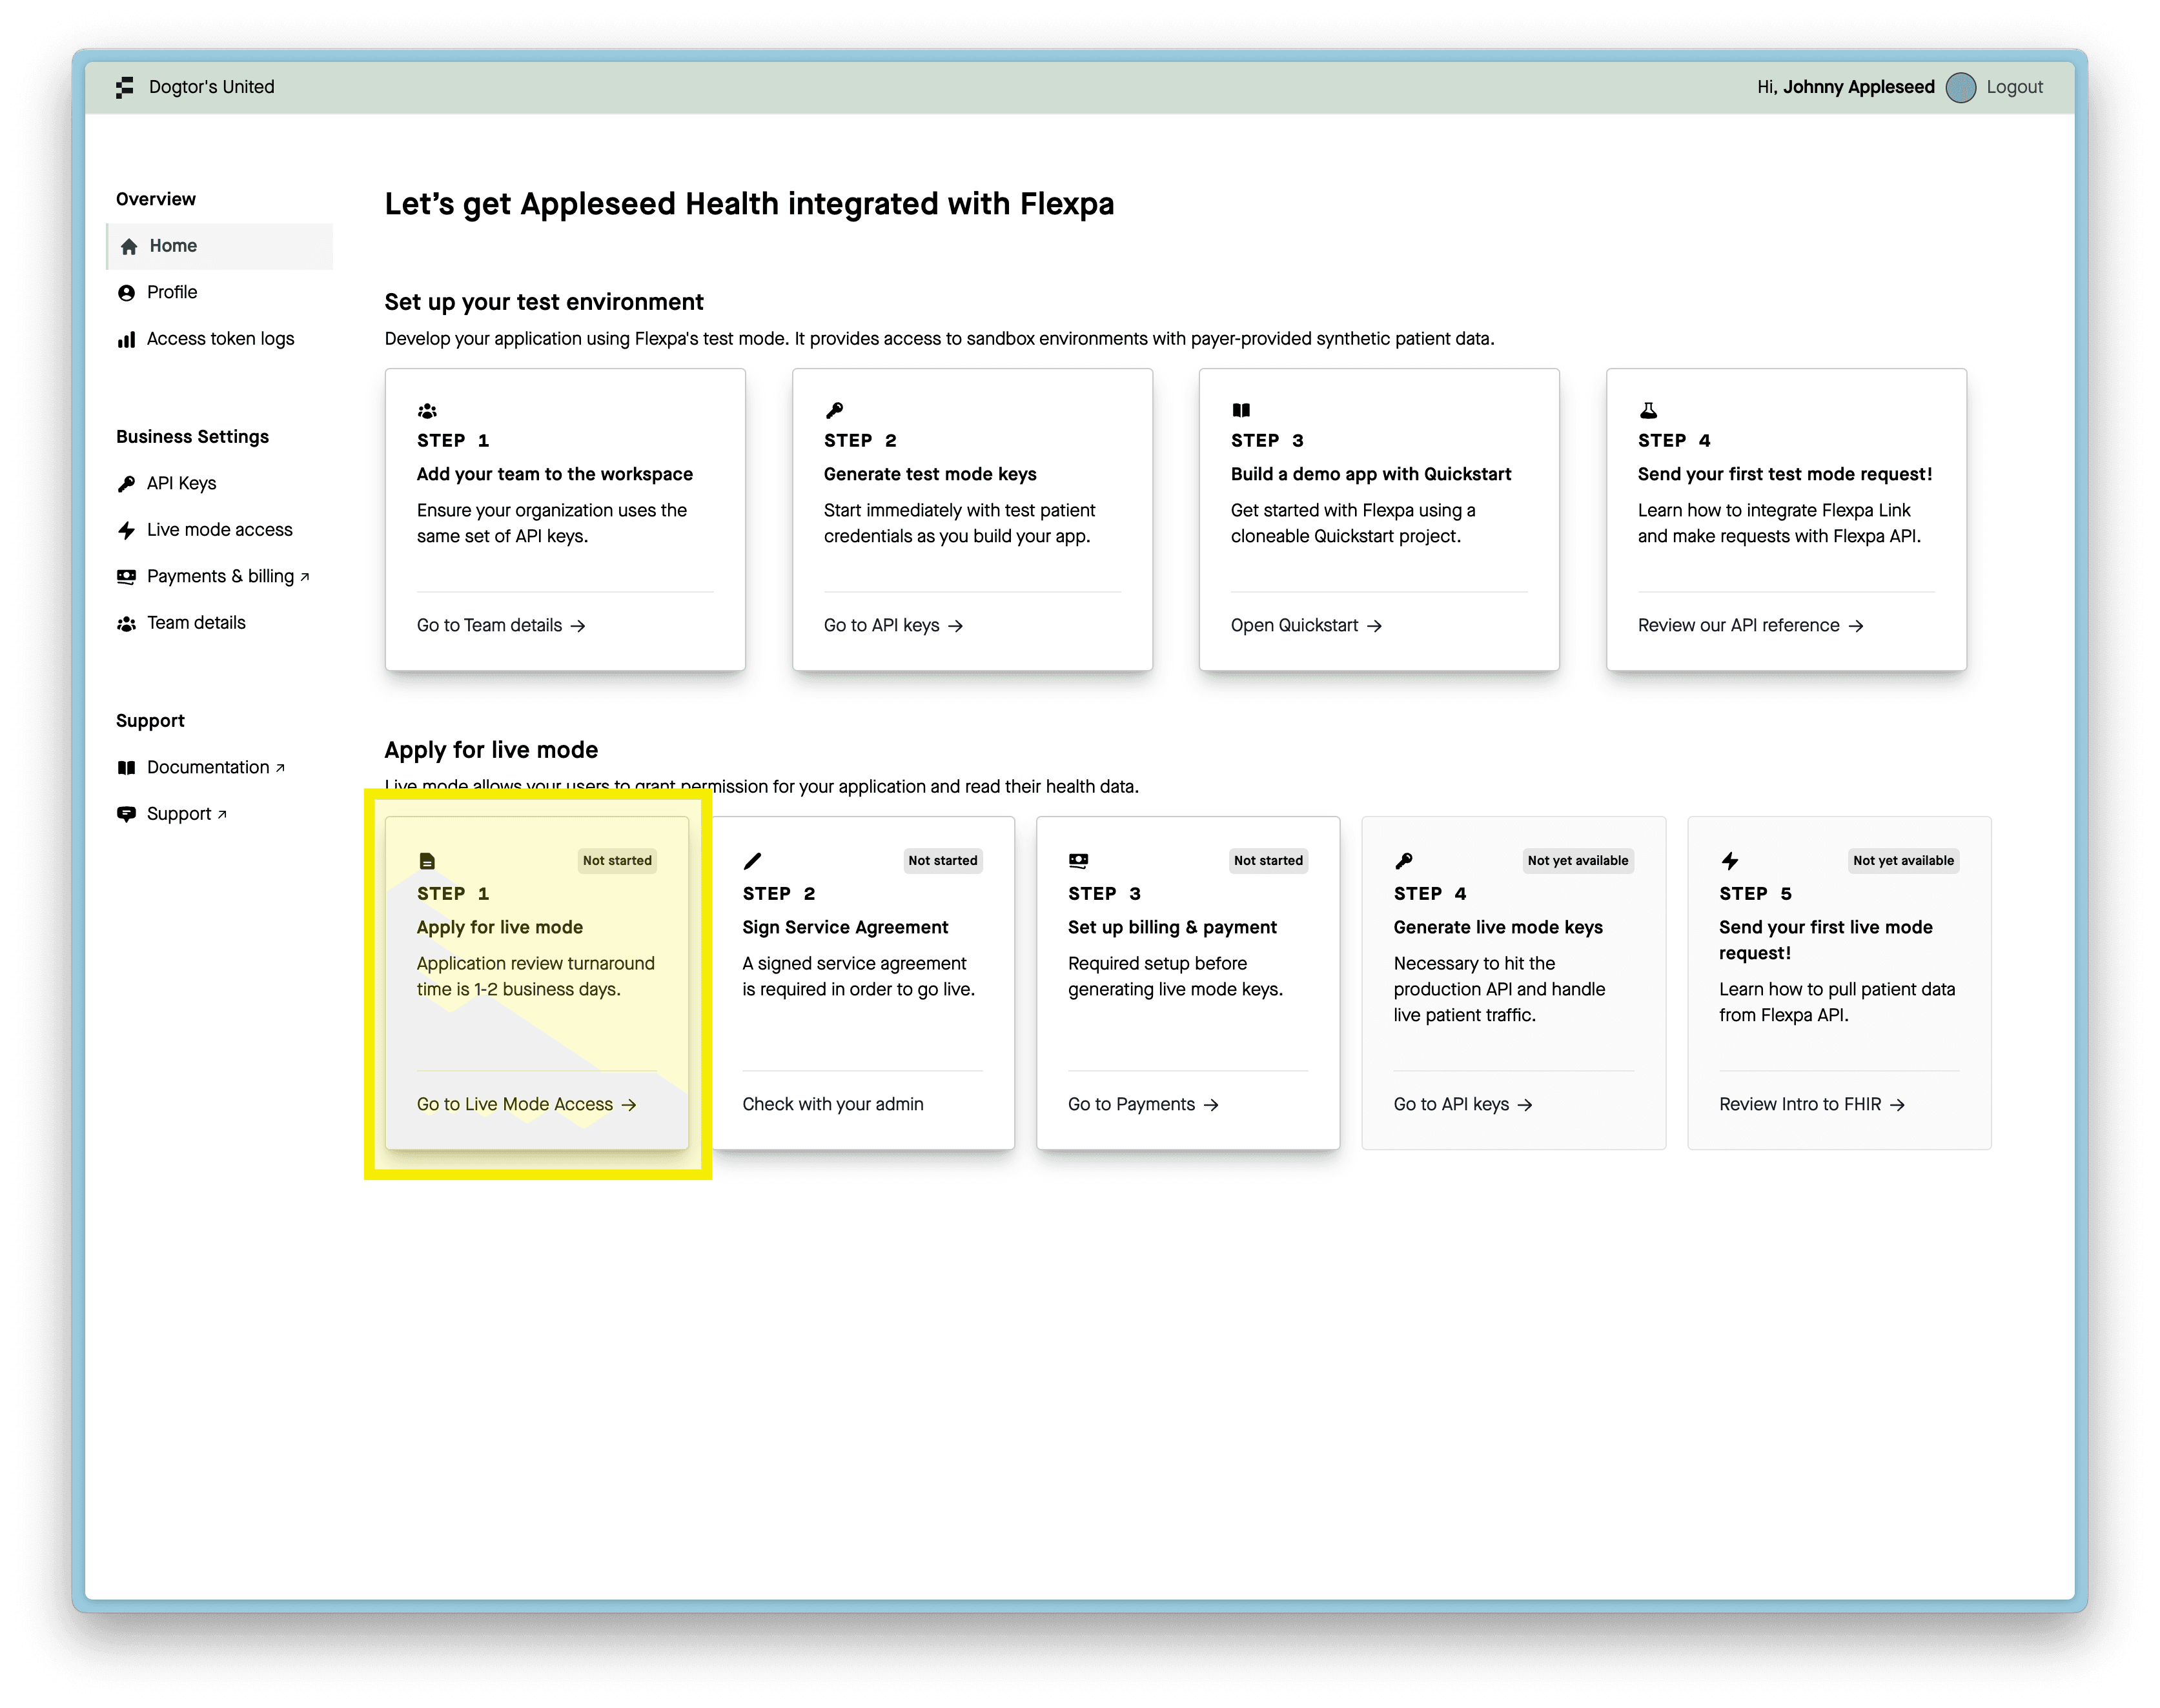
Task: Open Live mode access from sidebar
Action: coord(219,530)
